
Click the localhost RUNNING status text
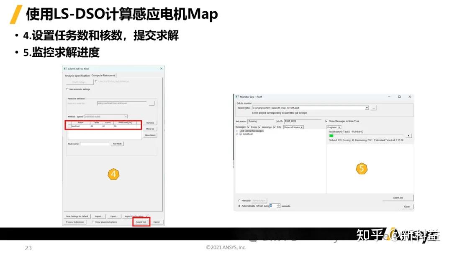point(346,132)
